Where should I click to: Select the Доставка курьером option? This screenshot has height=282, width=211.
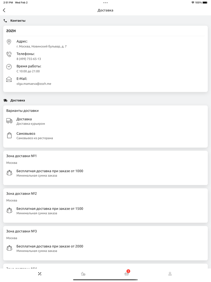pyautogui.click(x=30, y=124)
